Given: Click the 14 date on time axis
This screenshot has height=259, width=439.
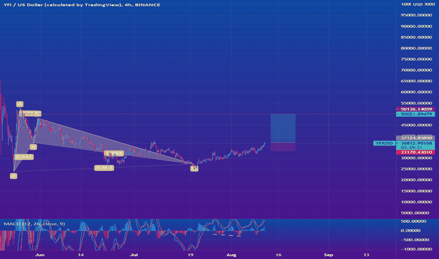Looking at the screenshot, I should 81,255.
